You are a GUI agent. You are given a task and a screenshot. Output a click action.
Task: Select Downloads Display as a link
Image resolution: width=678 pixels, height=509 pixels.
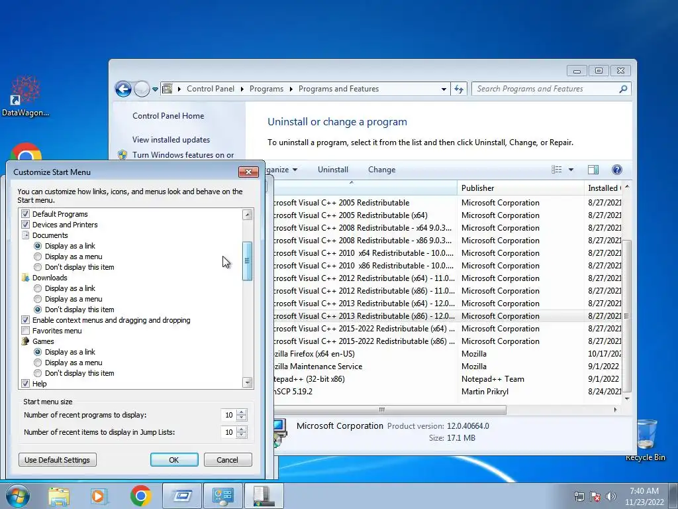click(38, 289)
